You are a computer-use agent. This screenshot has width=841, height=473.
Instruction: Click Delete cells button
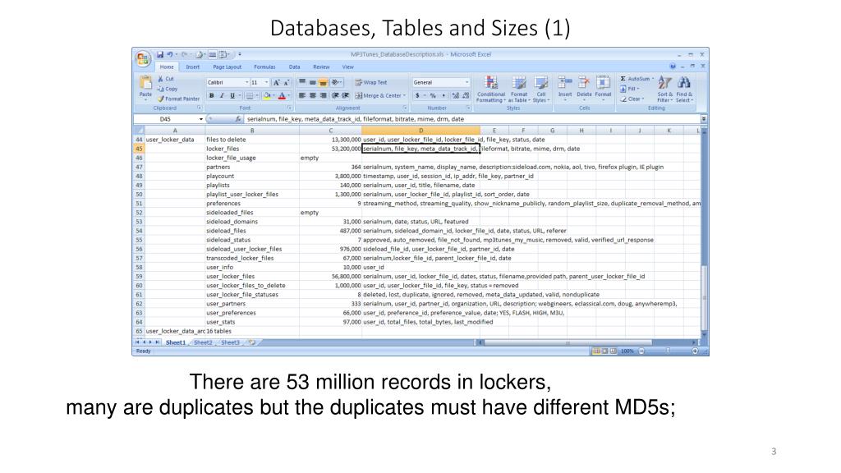(584, 87)
